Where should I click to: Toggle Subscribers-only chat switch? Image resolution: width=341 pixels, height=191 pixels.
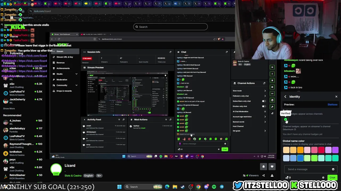tap(264, 101)
